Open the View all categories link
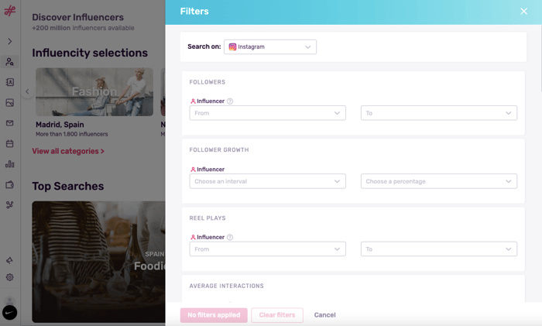This screenshot has width=542, height=326. pyautogui.click(x=68, y=152)
